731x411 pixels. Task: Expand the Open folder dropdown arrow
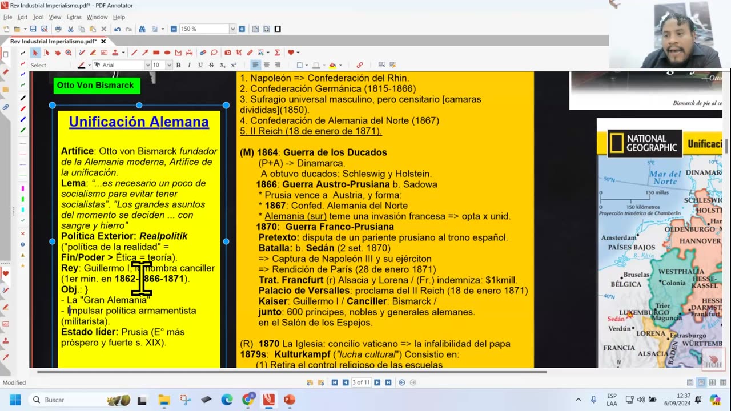point(25,29)
